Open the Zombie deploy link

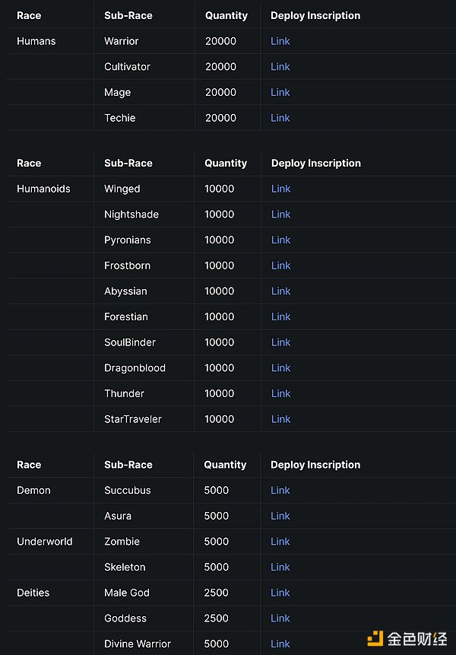tap(280, 542)
